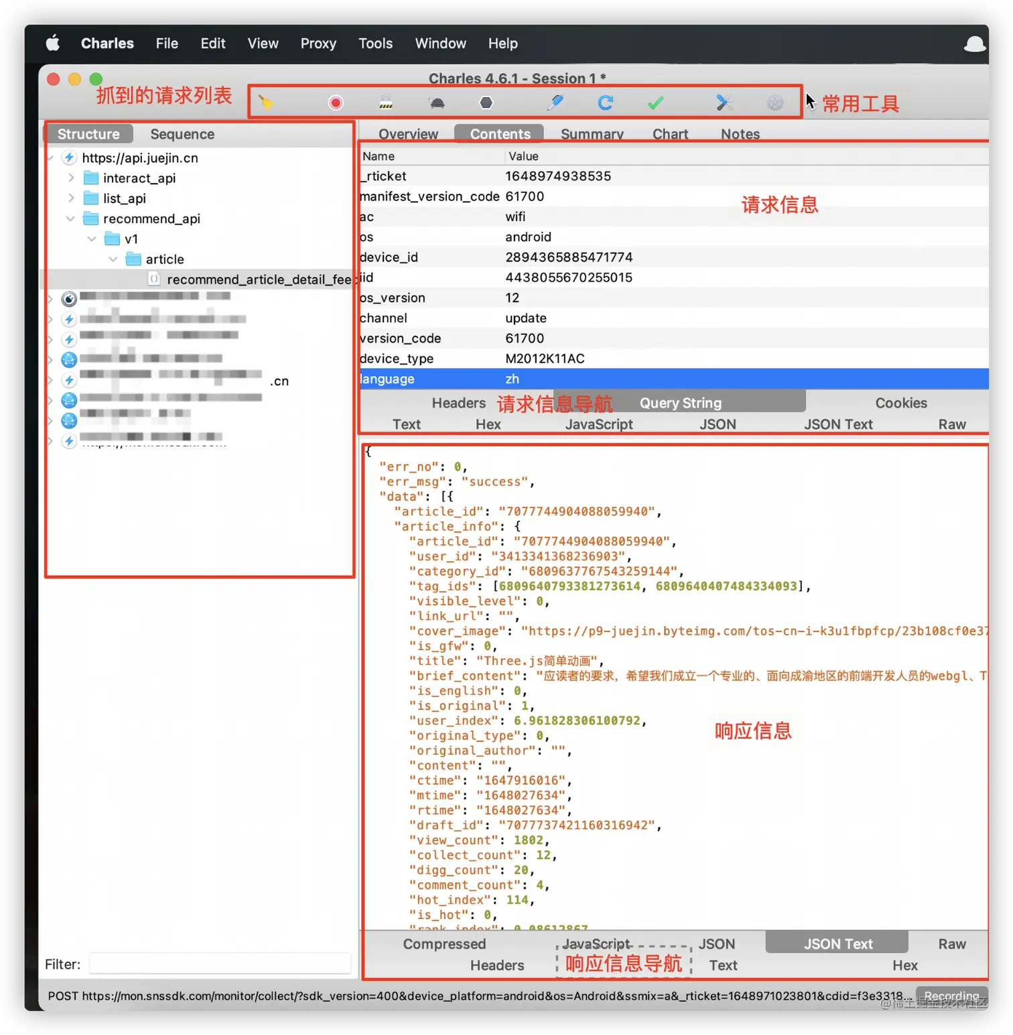
Task: Toggle throttling with the turtle icon
Action: [x=437, y=103]
